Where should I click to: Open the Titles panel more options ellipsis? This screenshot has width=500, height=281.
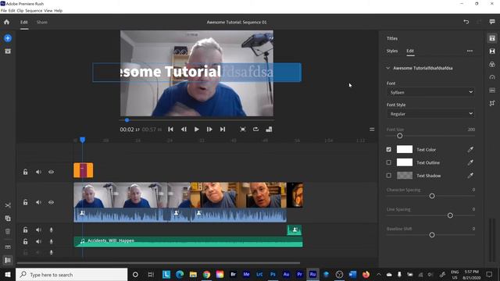tap(470, 51)
